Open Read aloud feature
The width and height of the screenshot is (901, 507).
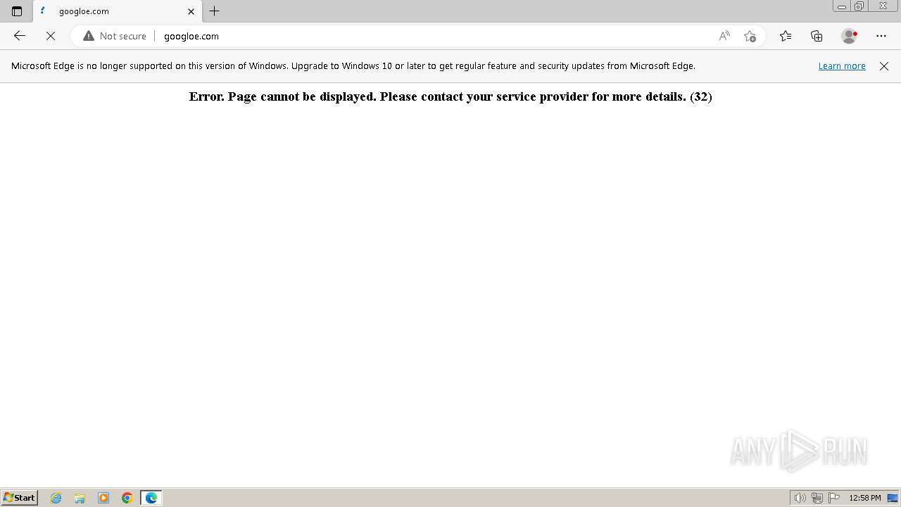[724, 36]
